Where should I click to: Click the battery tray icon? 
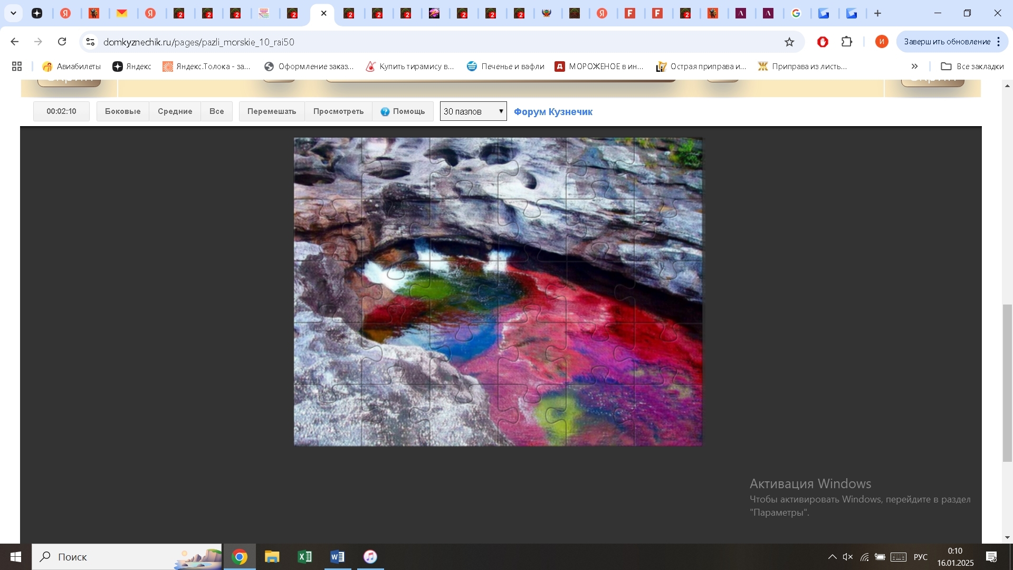coord(880,557)
